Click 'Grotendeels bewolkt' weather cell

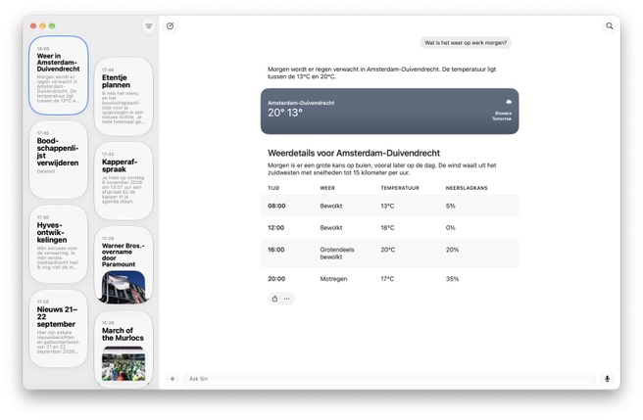[337, 254]
